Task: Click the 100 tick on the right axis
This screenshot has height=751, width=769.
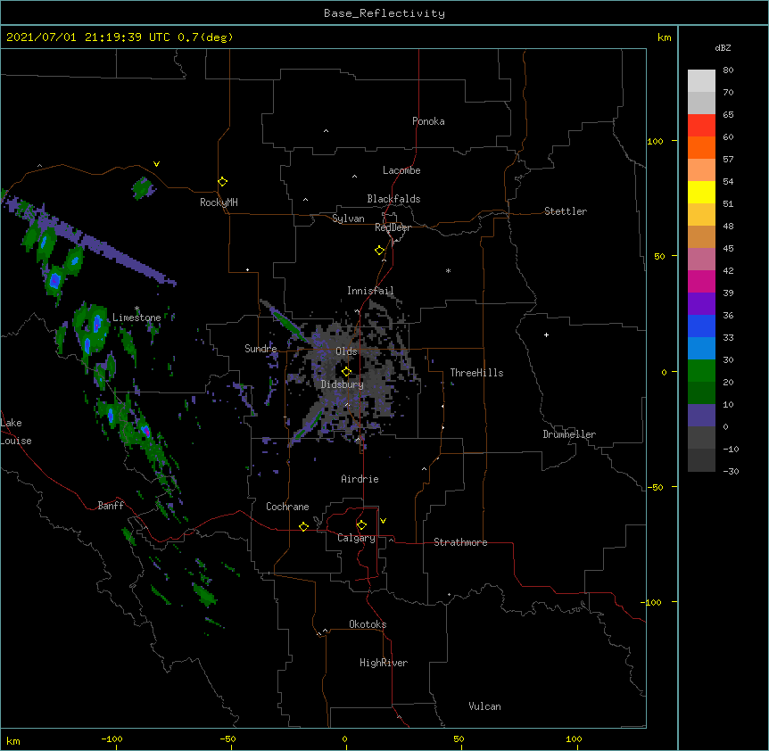Action: click(x=655, y=141)
